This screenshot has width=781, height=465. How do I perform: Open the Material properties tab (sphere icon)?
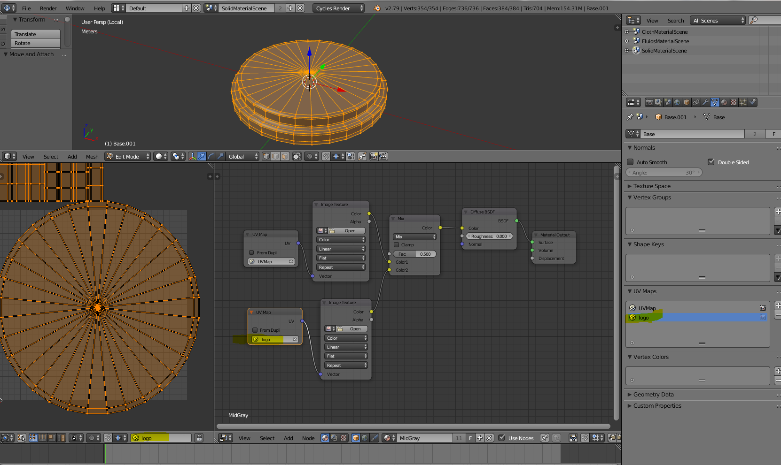(724, 102)
